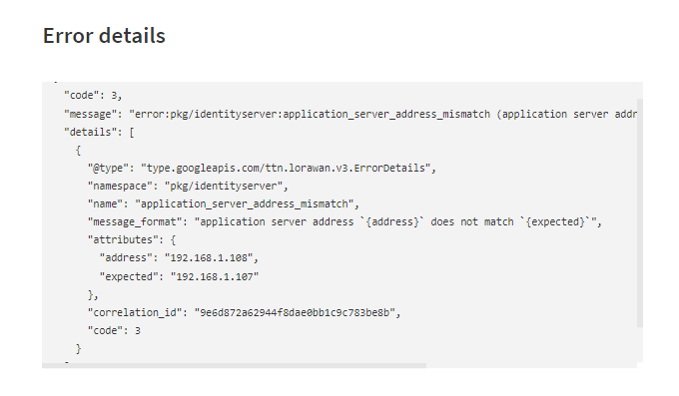
Task: Click the "attributes": { line
Action: click(x=132, y=239)
